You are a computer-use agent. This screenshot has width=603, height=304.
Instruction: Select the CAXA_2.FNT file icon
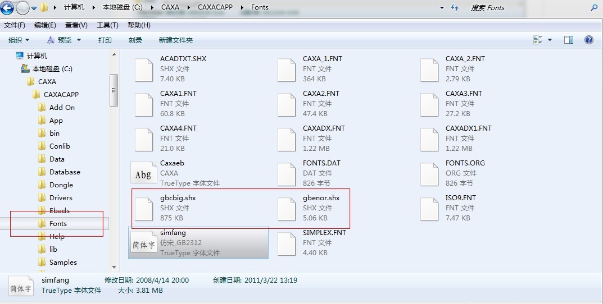(x=429, y=70)
